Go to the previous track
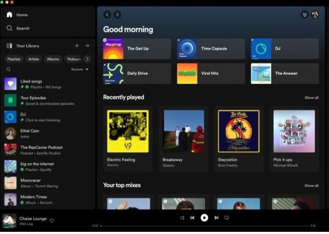Screen dimensions: 329x234 [x=192, y=218]
